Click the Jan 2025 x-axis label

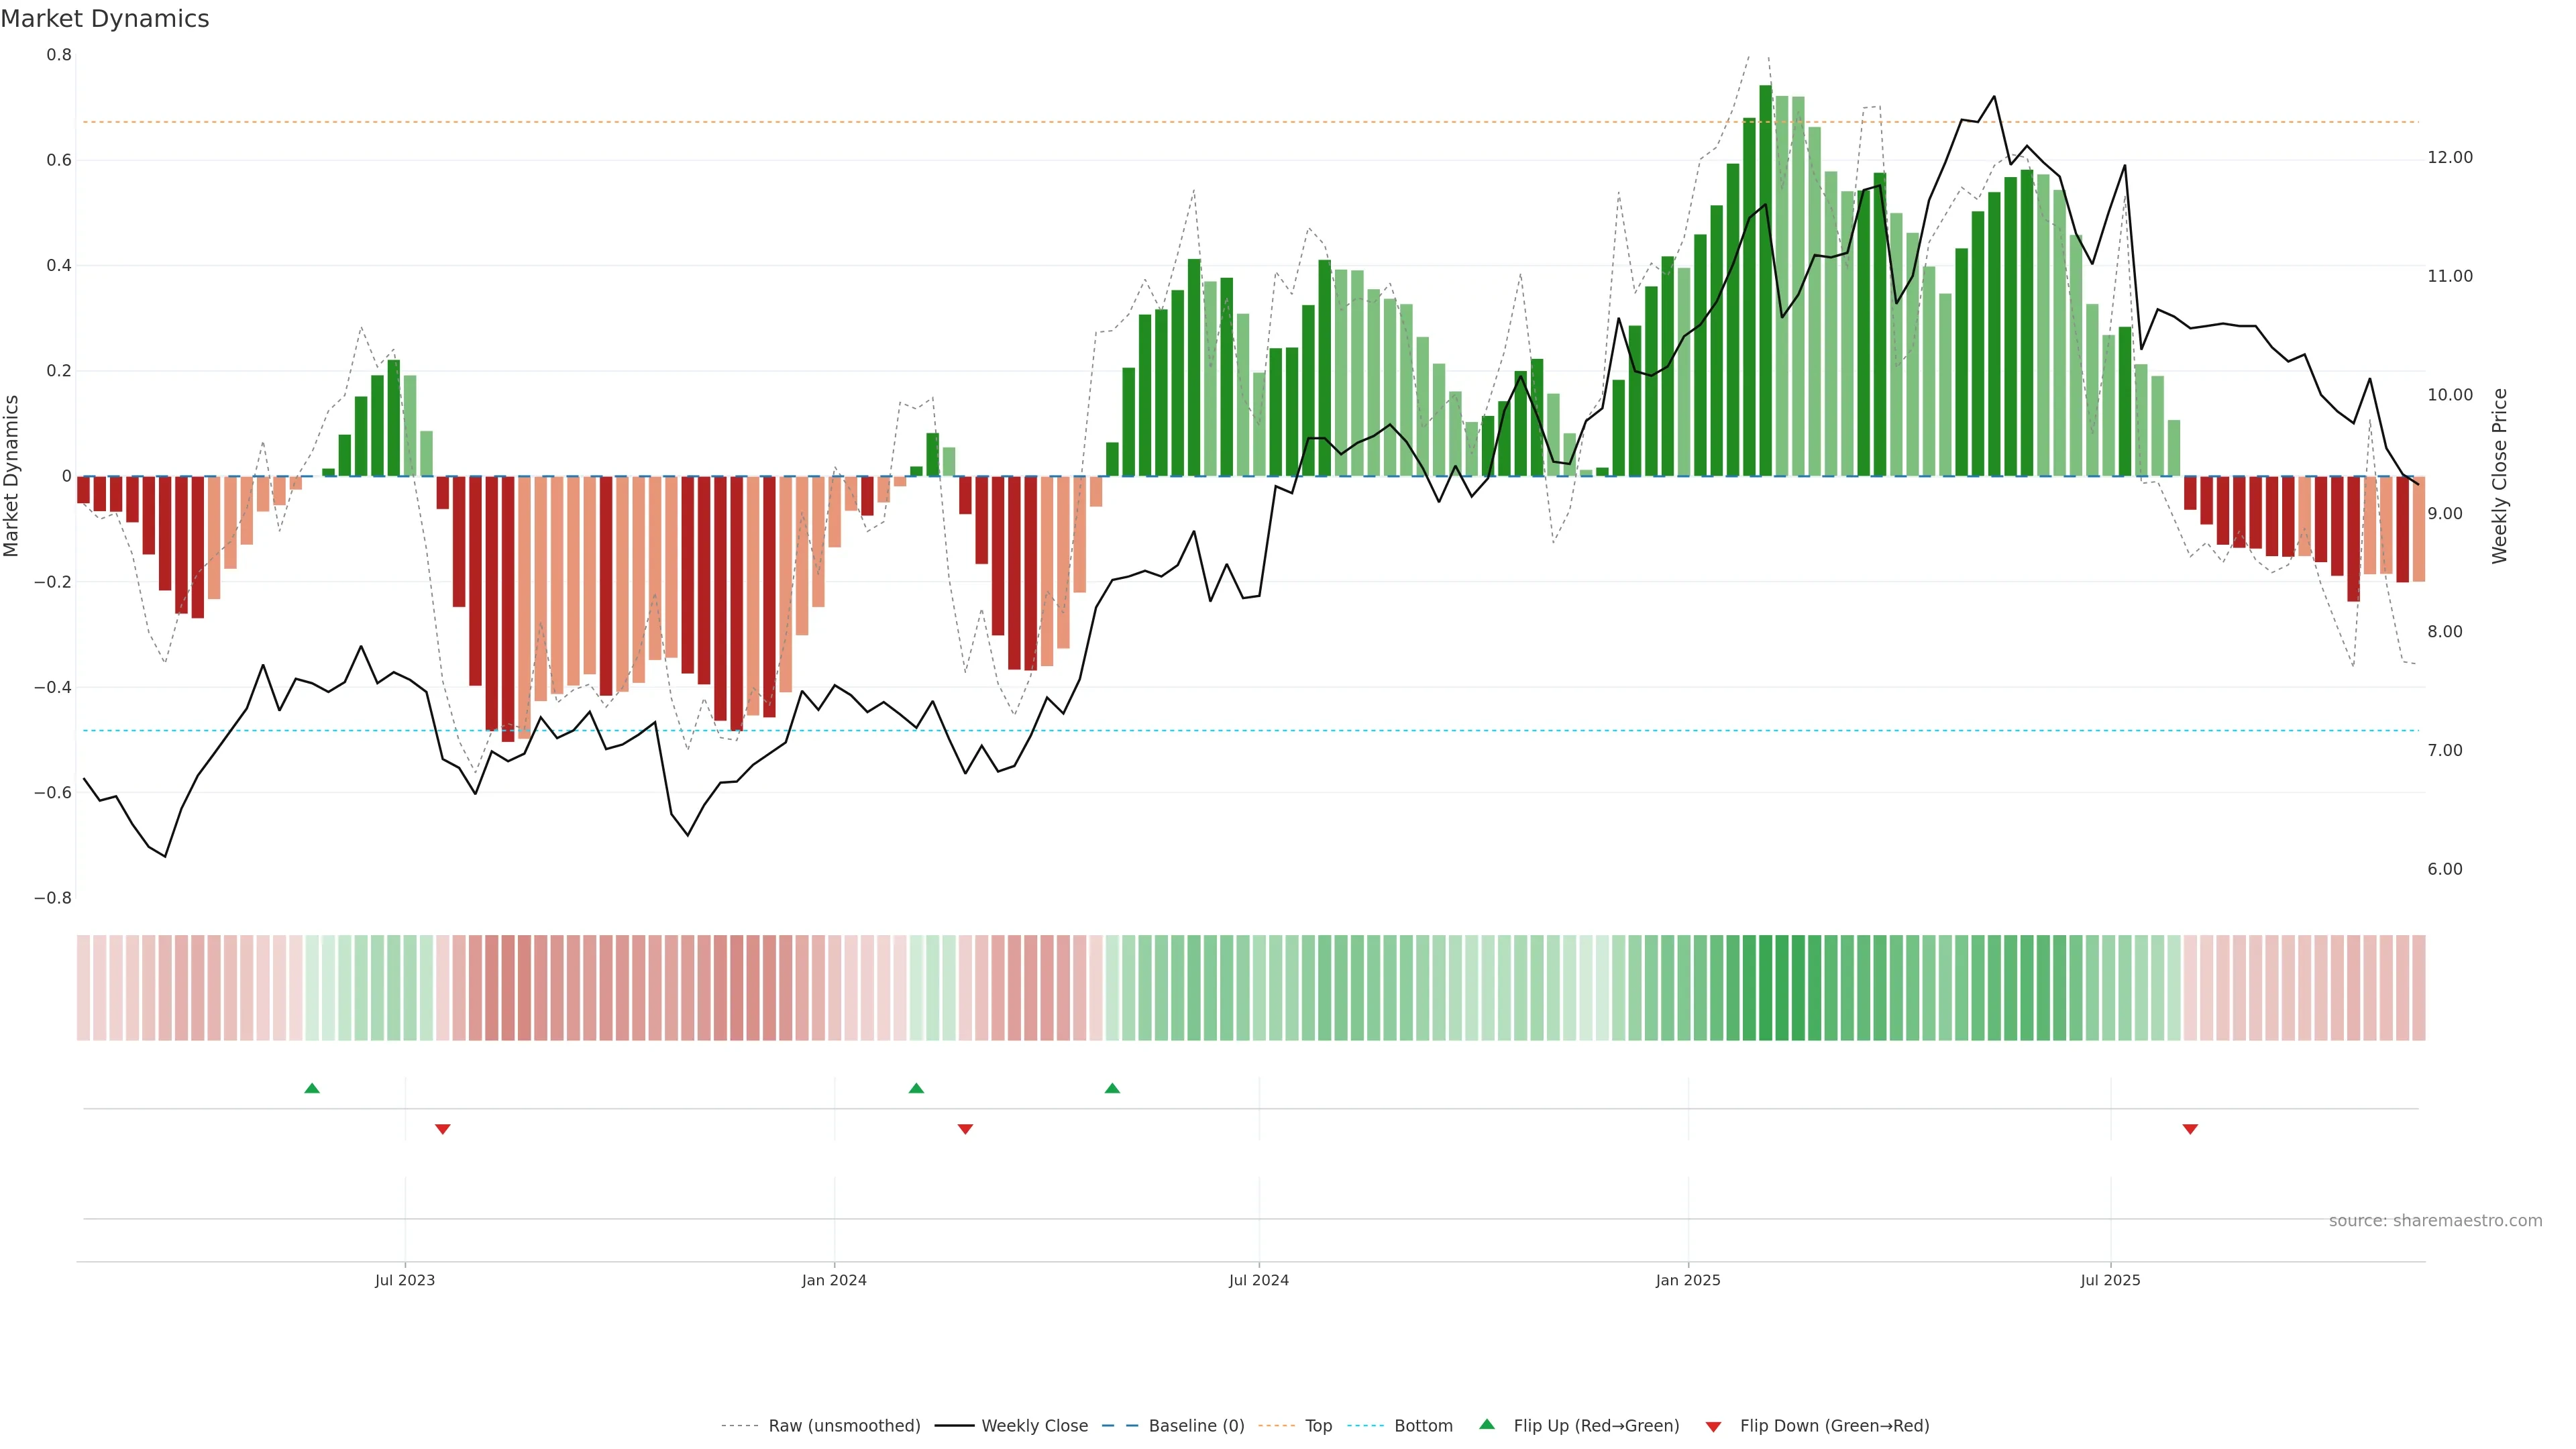(1688, 1280)
